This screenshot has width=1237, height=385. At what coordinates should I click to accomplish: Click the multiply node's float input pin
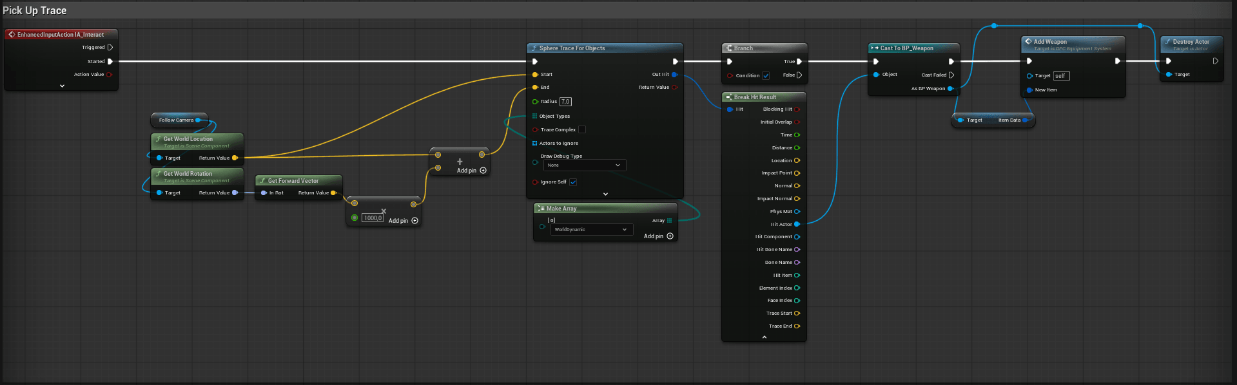click(x=355, y=218)
